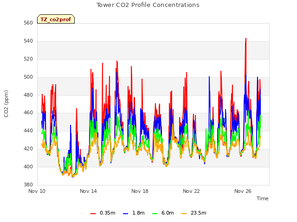Click the CO2 (ppm) y-axis label
297x222 pixels.
6,104
